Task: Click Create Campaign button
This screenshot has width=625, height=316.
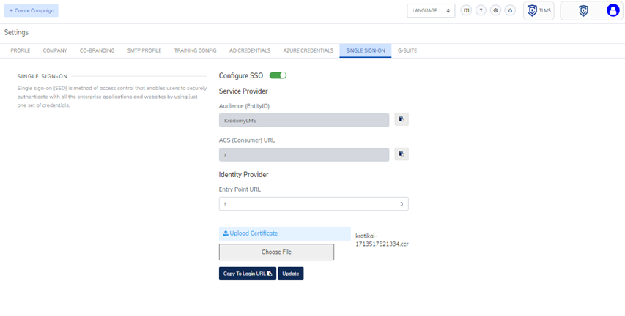Action: [32, 11]
